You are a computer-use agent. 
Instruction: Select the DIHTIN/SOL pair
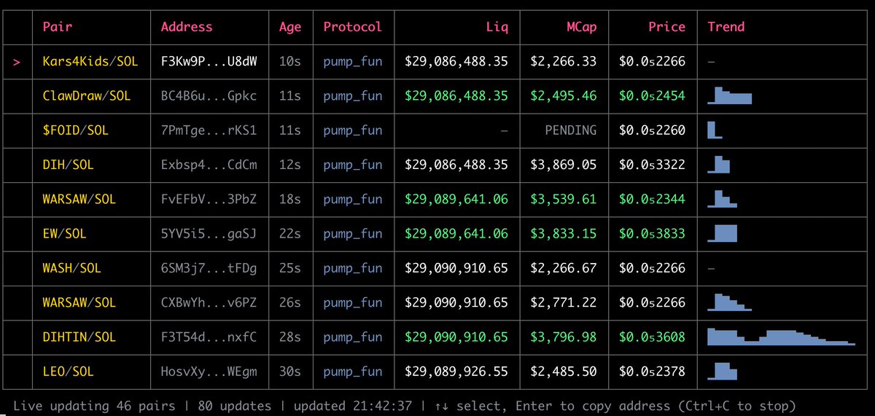click(x=79, y=337)
